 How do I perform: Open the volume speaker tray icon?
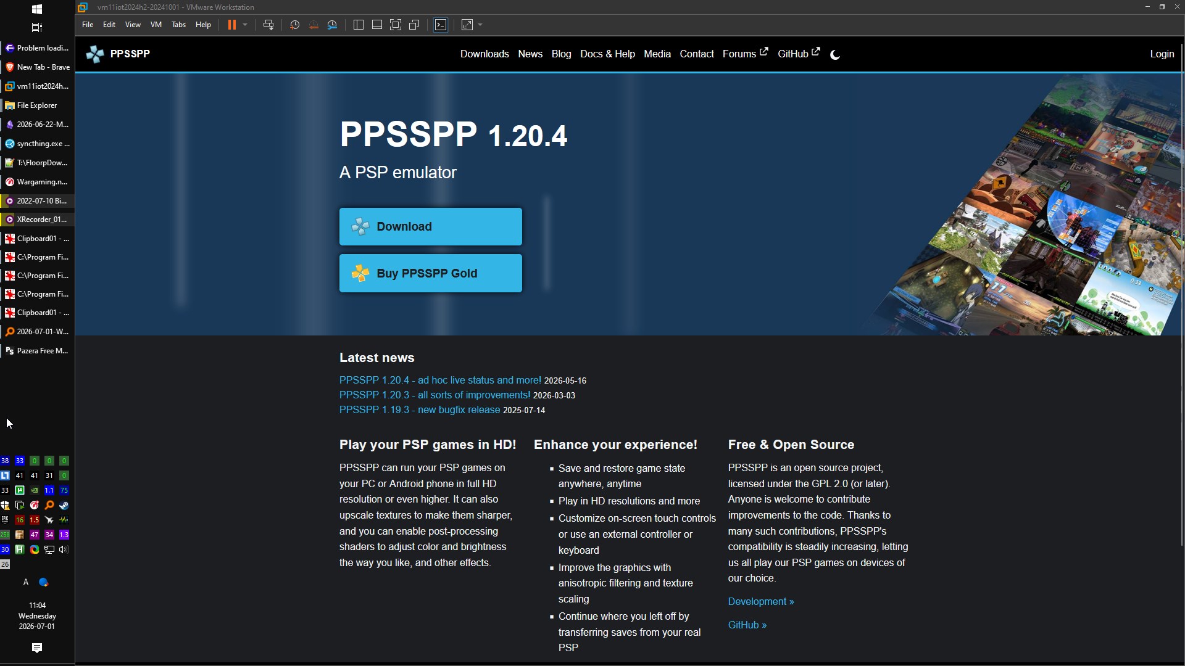coord(64,549)
